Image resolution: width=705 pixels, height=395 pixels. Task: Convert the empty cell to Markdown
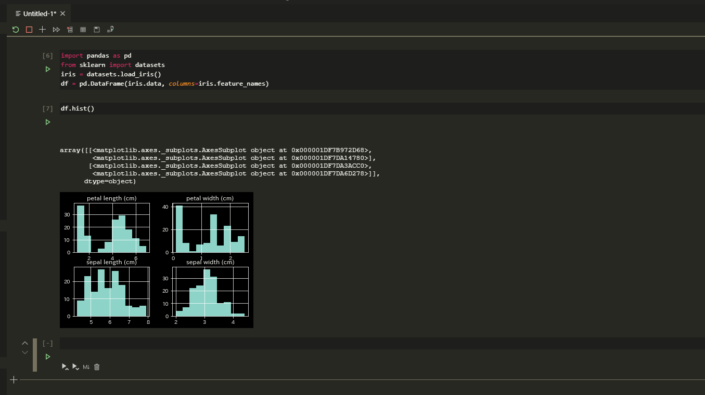click(x=86, y=366)
